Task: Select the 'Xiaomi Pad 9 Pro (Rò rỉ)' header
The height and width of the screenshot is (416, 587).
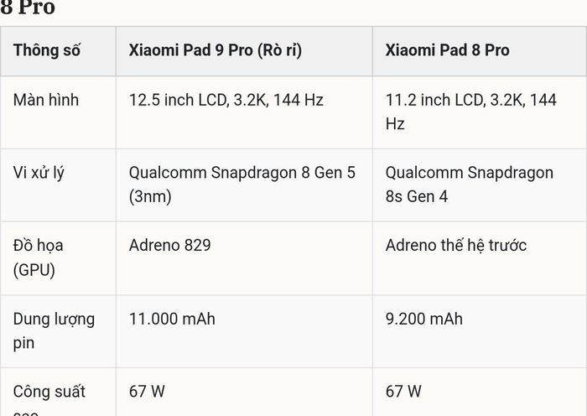Action: (x=216, y=50)
